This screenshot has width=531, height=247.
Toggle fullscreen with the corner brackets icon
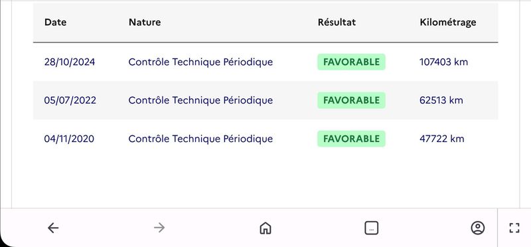tap(514, 228)
